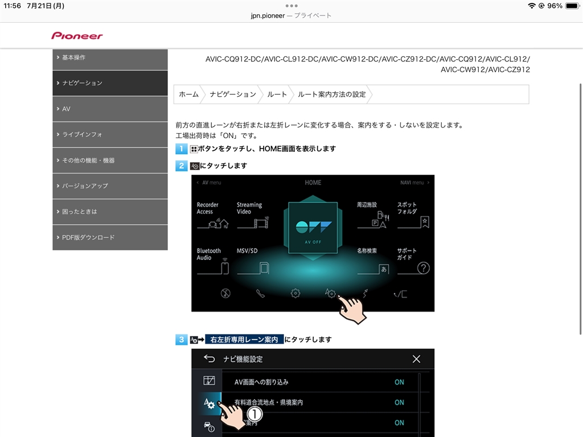
Task: Tap the rightmost icon in HOME bottom row
Action: pyautogui.click(x=400, y=294)
